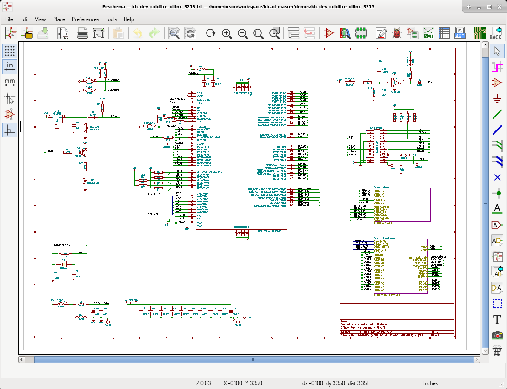Image resolution: width=507 pixels, height=389 pixels.
Task: Click the Undo arrow button
Action: (x=138, y=33)
